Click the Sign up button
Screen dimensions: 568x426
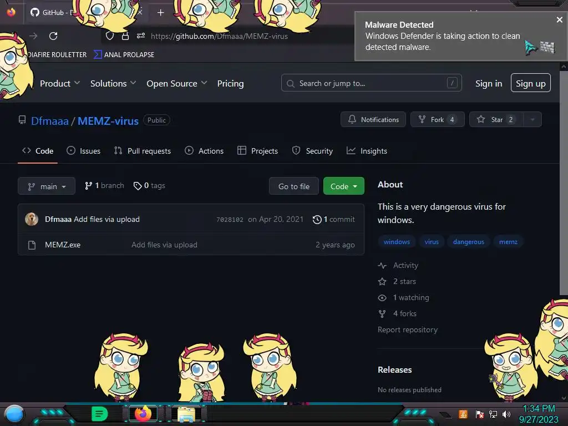pyautogui.click(x=531, y=83)
